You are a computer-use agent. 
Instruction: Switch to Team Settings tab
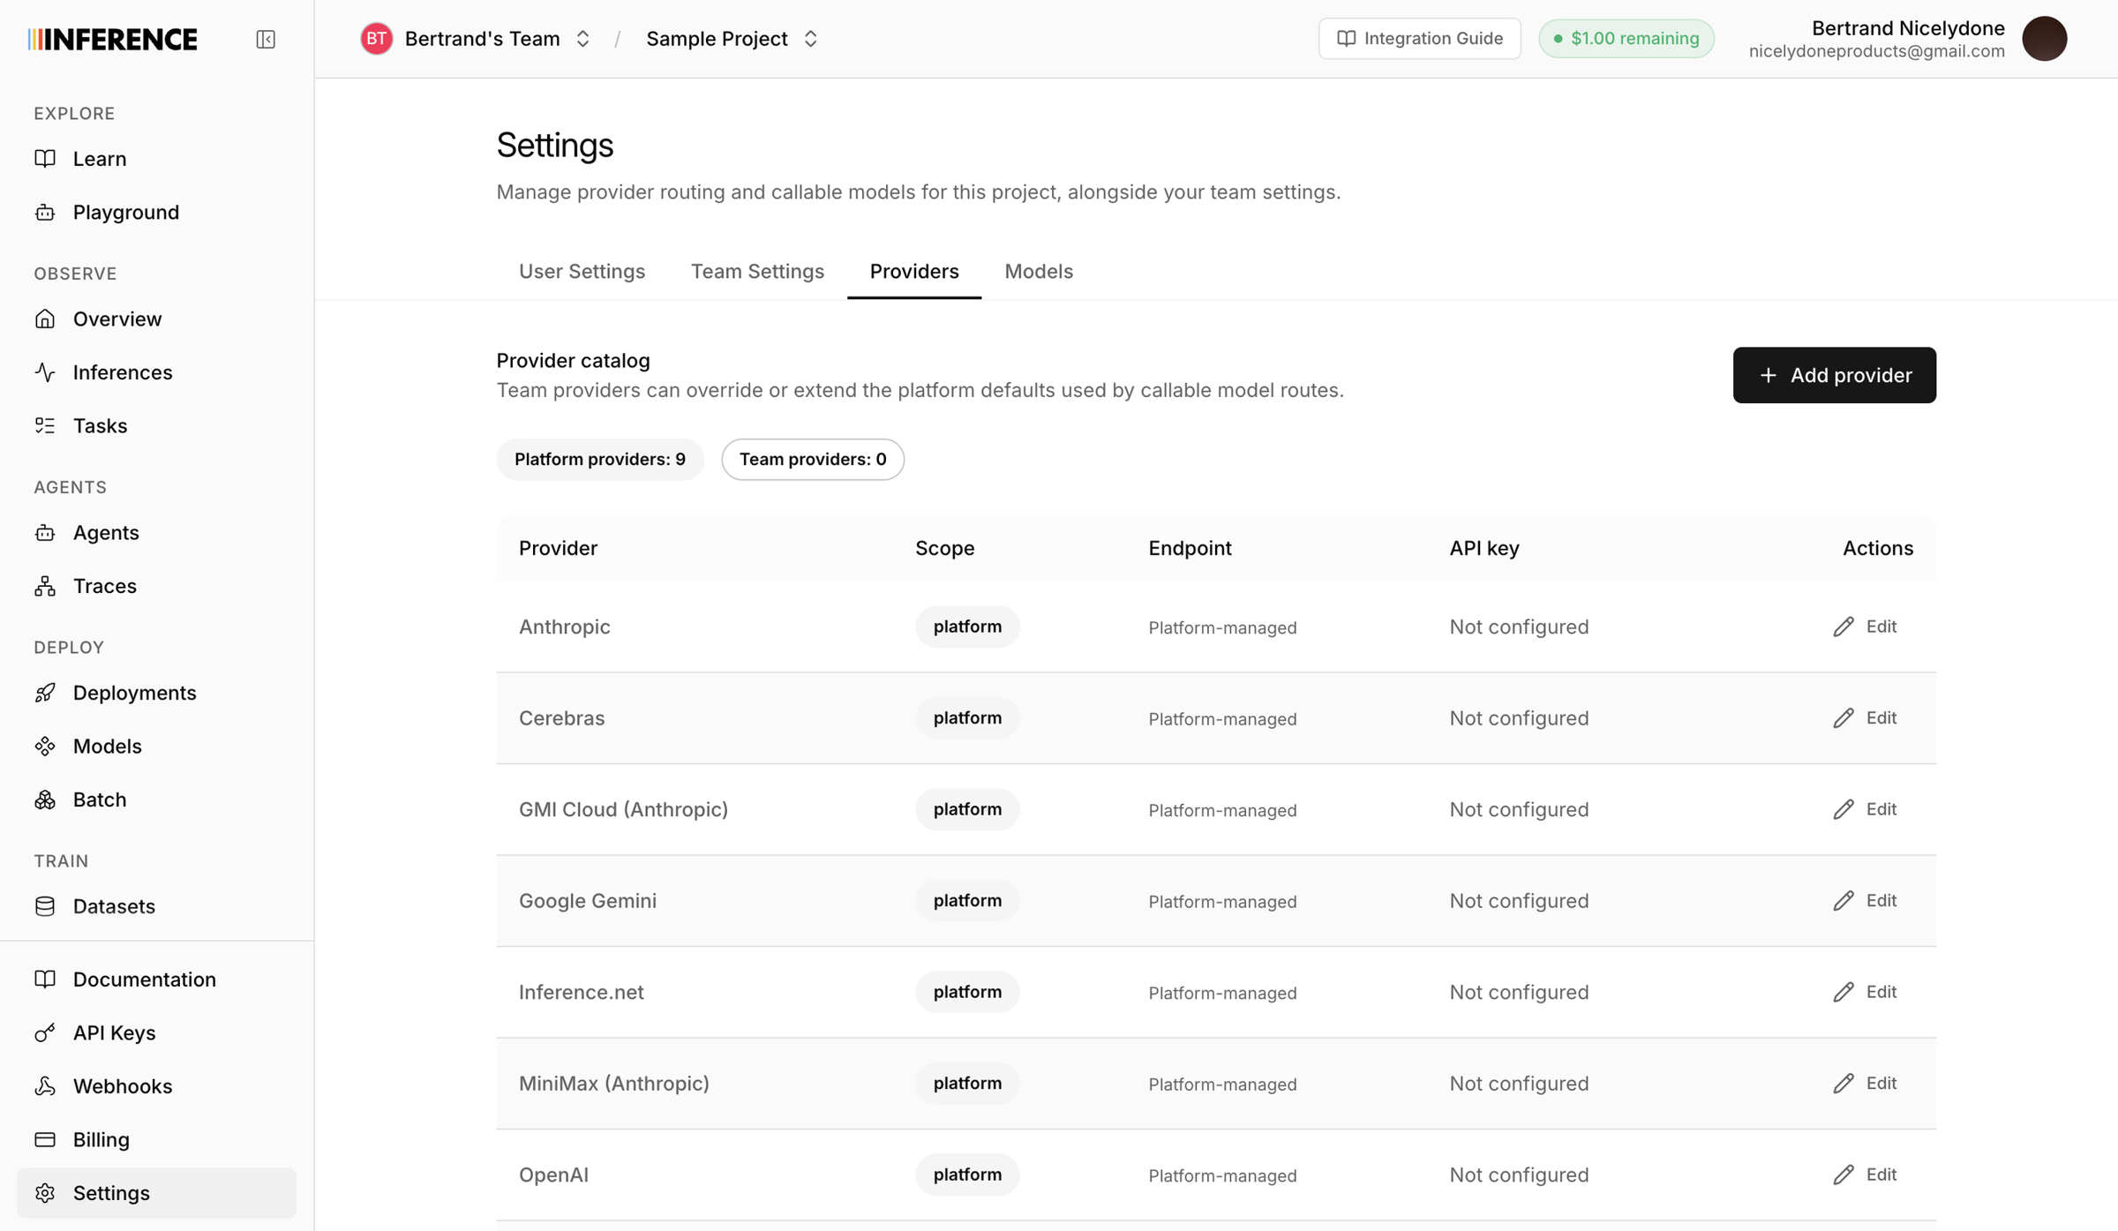pos(757,271)
